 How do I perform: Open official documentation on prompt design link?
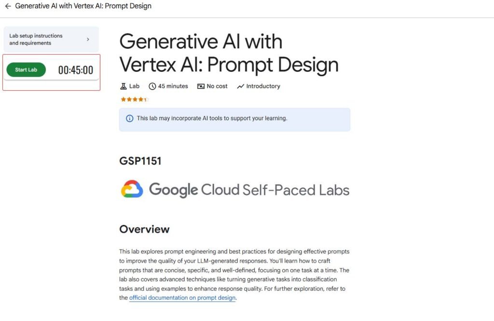(182, 298)
